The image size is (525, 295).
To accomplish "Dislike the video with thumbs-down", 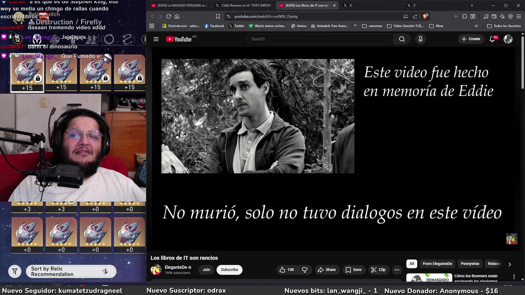I will [305, 270].
